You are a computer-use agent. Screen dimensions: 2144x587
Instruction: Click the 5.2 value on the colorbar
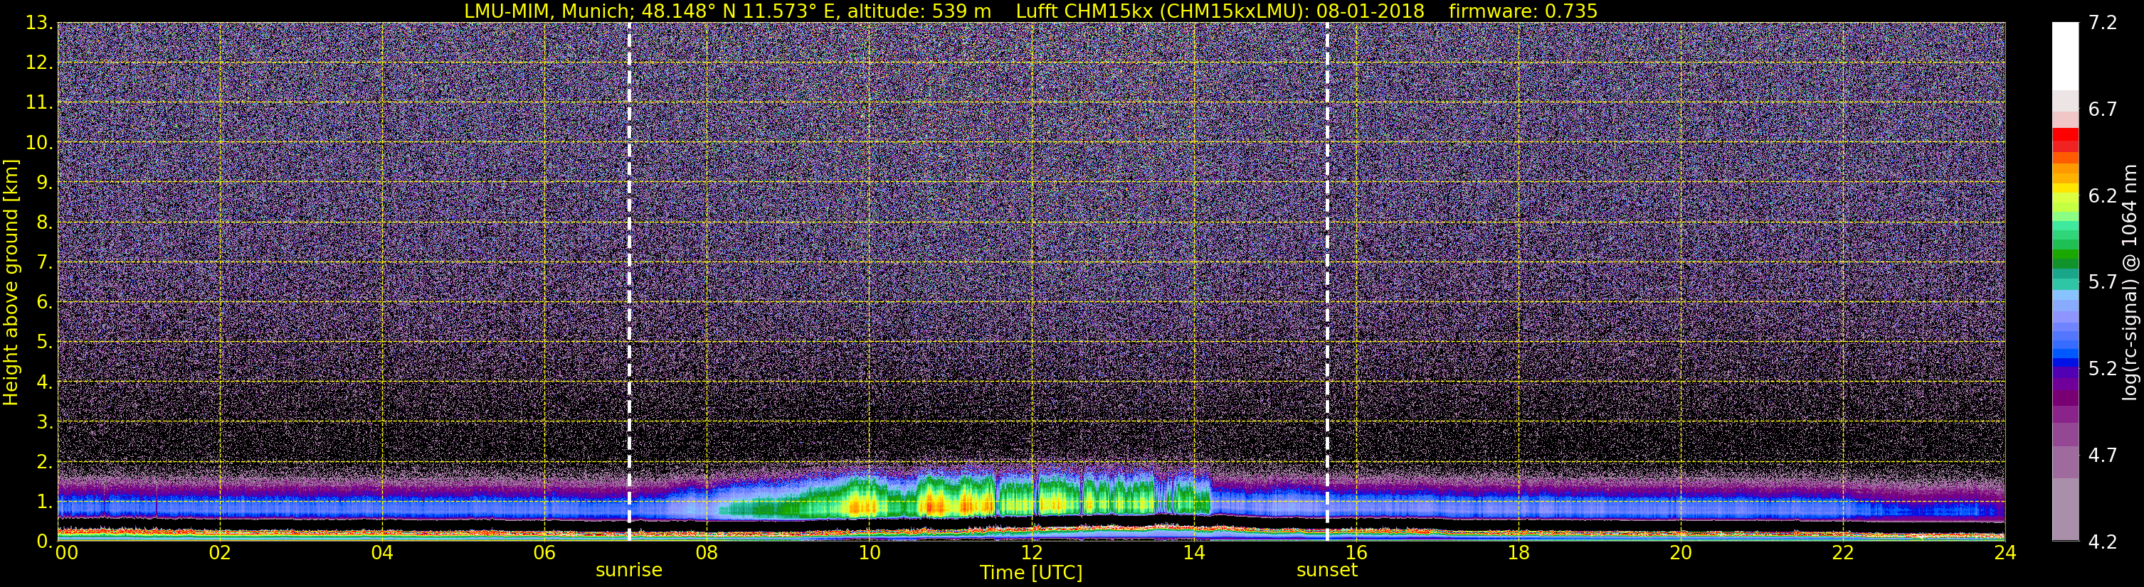pyautogui.click(x=2103, y=369)
